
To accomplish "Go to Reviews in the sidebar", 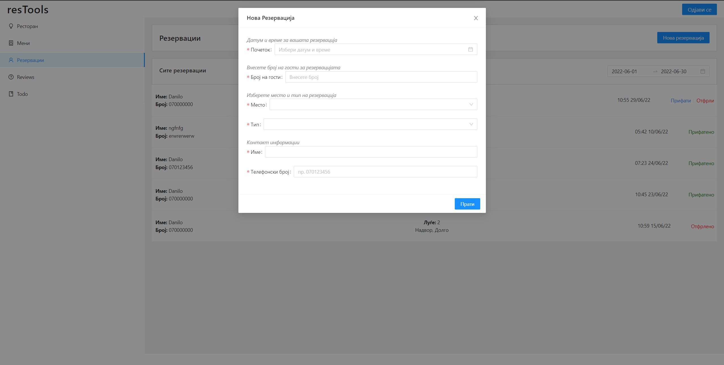I will pos(25,77).
